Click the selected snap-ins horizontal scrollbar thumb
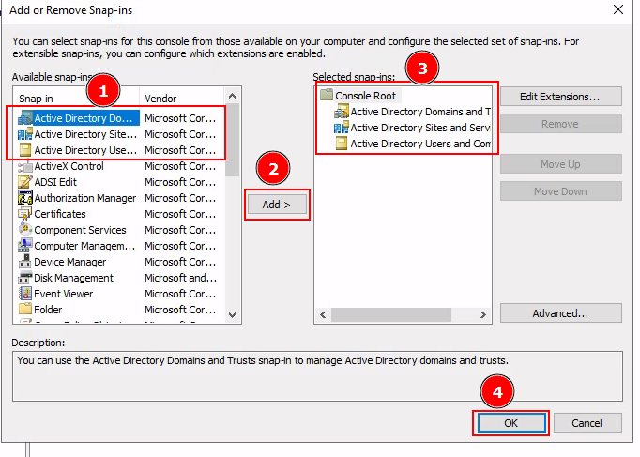This screenshot has height=457, width=640. [391, 314]
